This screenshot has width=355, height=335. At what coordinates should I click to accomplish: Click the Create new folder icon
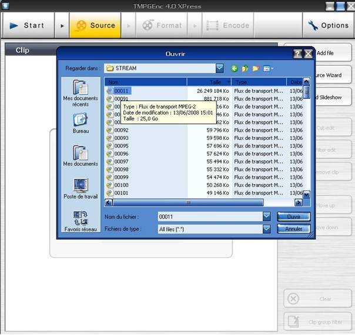point(256,68)
